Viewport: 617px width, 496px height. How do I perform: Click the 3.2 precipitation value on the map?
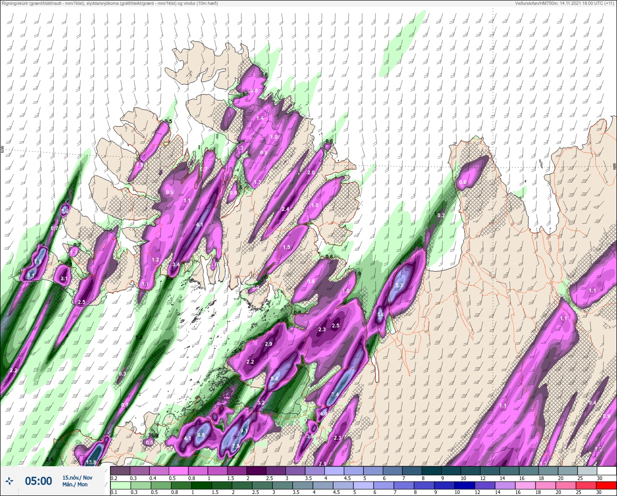tap(261, 403)
